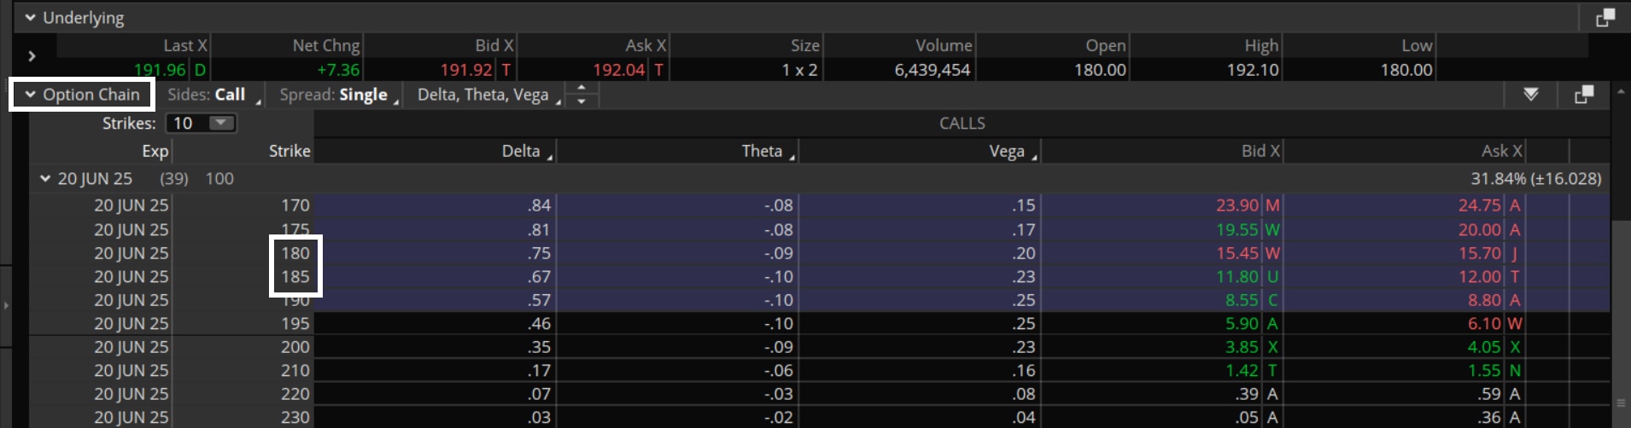Click the underlying last price 191.96
Viewport: 1631px width, 428px height.
click(x=160, y=70)
